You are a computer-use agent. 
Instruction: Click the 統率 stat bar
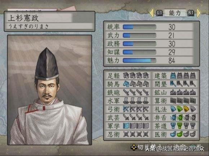139,27
